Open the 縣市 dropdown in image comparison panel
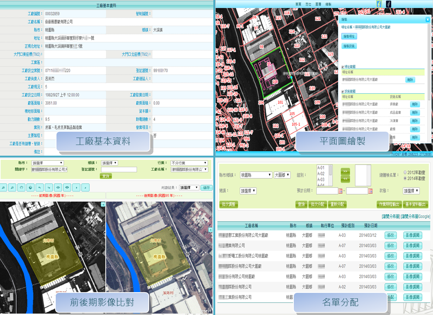The image size is (433, 315). coord(48,163)
